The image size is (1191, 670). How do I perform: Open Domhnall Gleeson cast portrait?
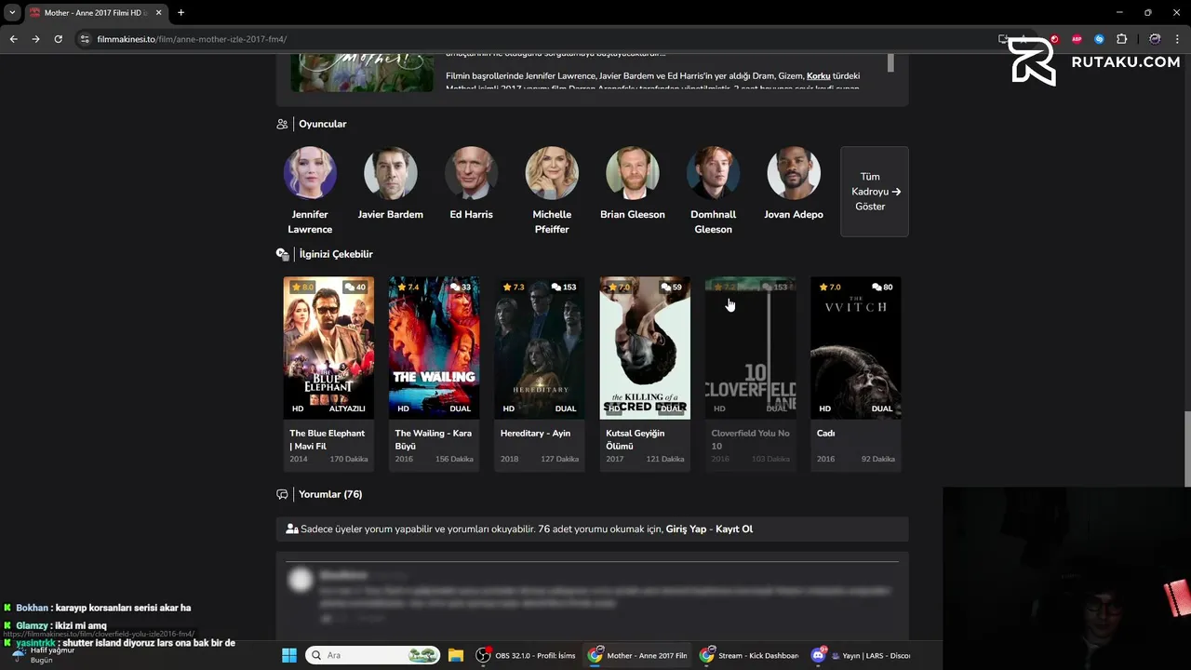pos(714,173)
